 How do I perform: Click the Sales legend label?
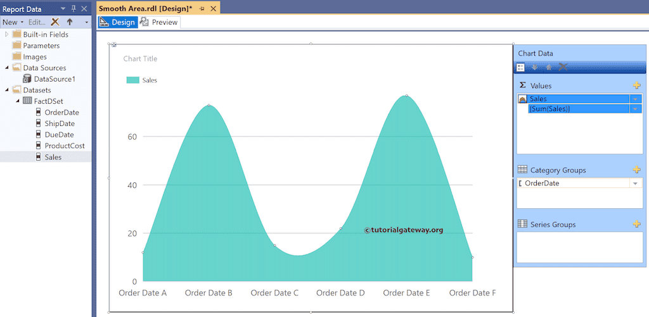coord(150,80)
